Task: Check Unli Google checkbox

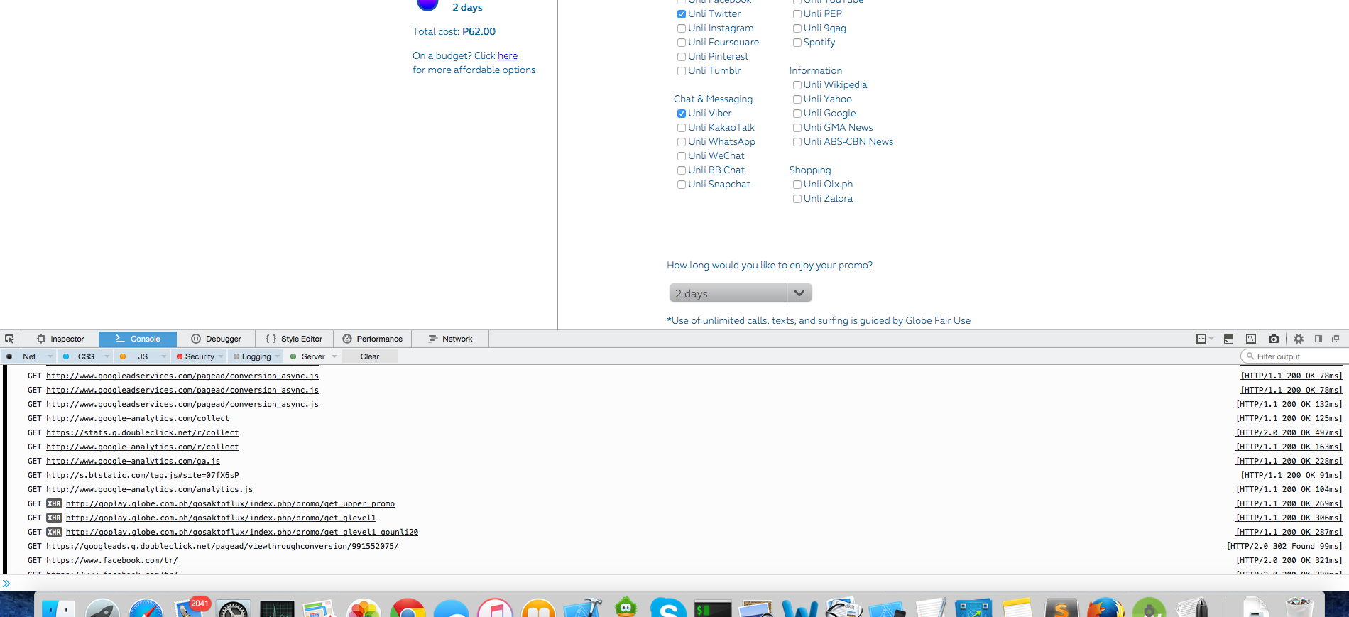Action: tap(797, 114)
